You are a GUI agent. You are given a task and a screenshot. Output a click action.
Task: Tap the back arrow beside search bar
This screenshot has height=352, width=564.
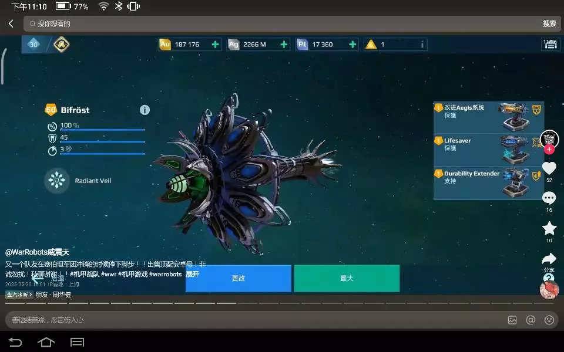click(11, 23)
